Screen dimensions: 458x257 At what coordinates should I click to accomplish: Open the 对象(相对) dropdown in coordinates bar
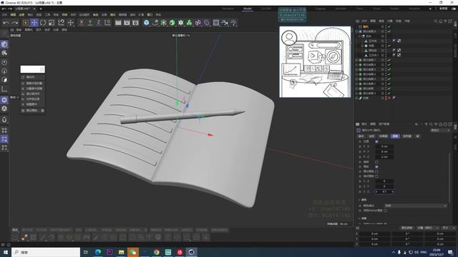[x=428, y=228]
